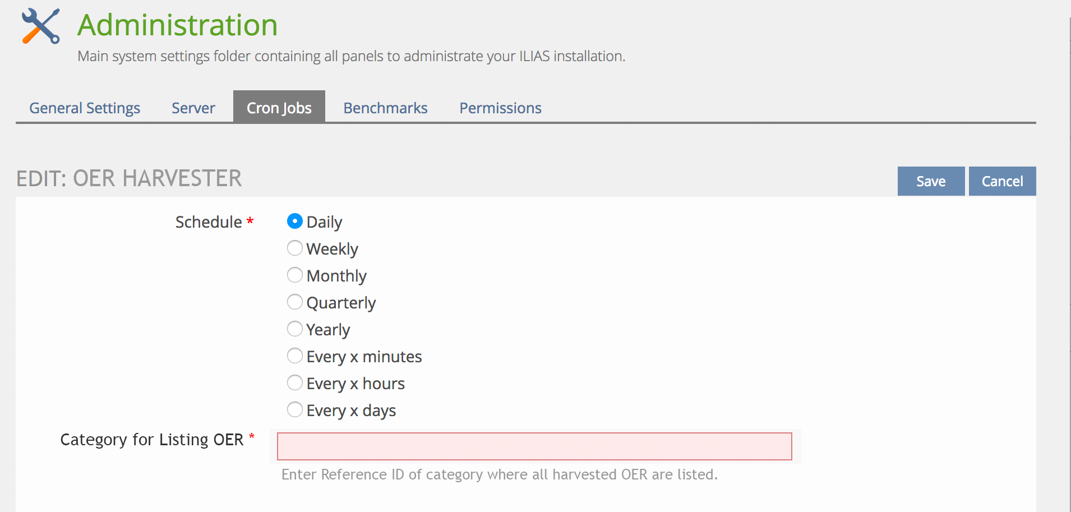
Task: Focus the Category for Listing OER field
Action: click(534, 446)
